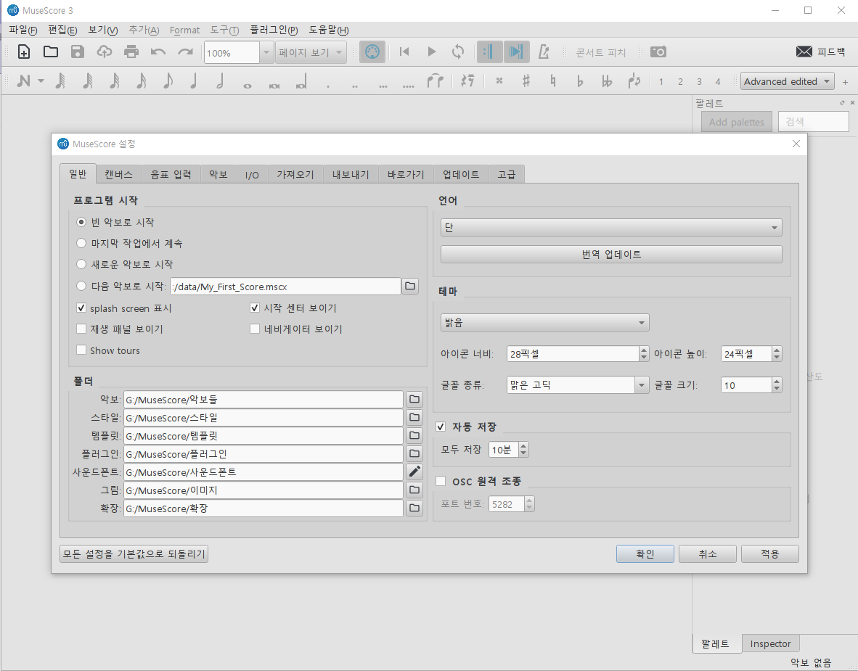Click the note input mode N icon

pyautogui.click(x=23, y=81)
